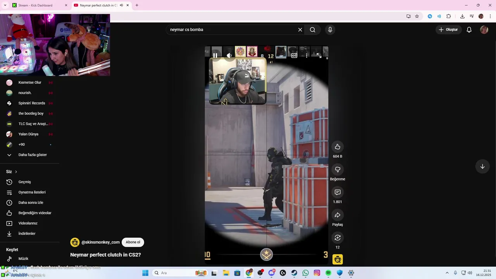This screenshot has height=279, width=496.
Task: Open the Oluştur create menu
Action: [448, 30]
